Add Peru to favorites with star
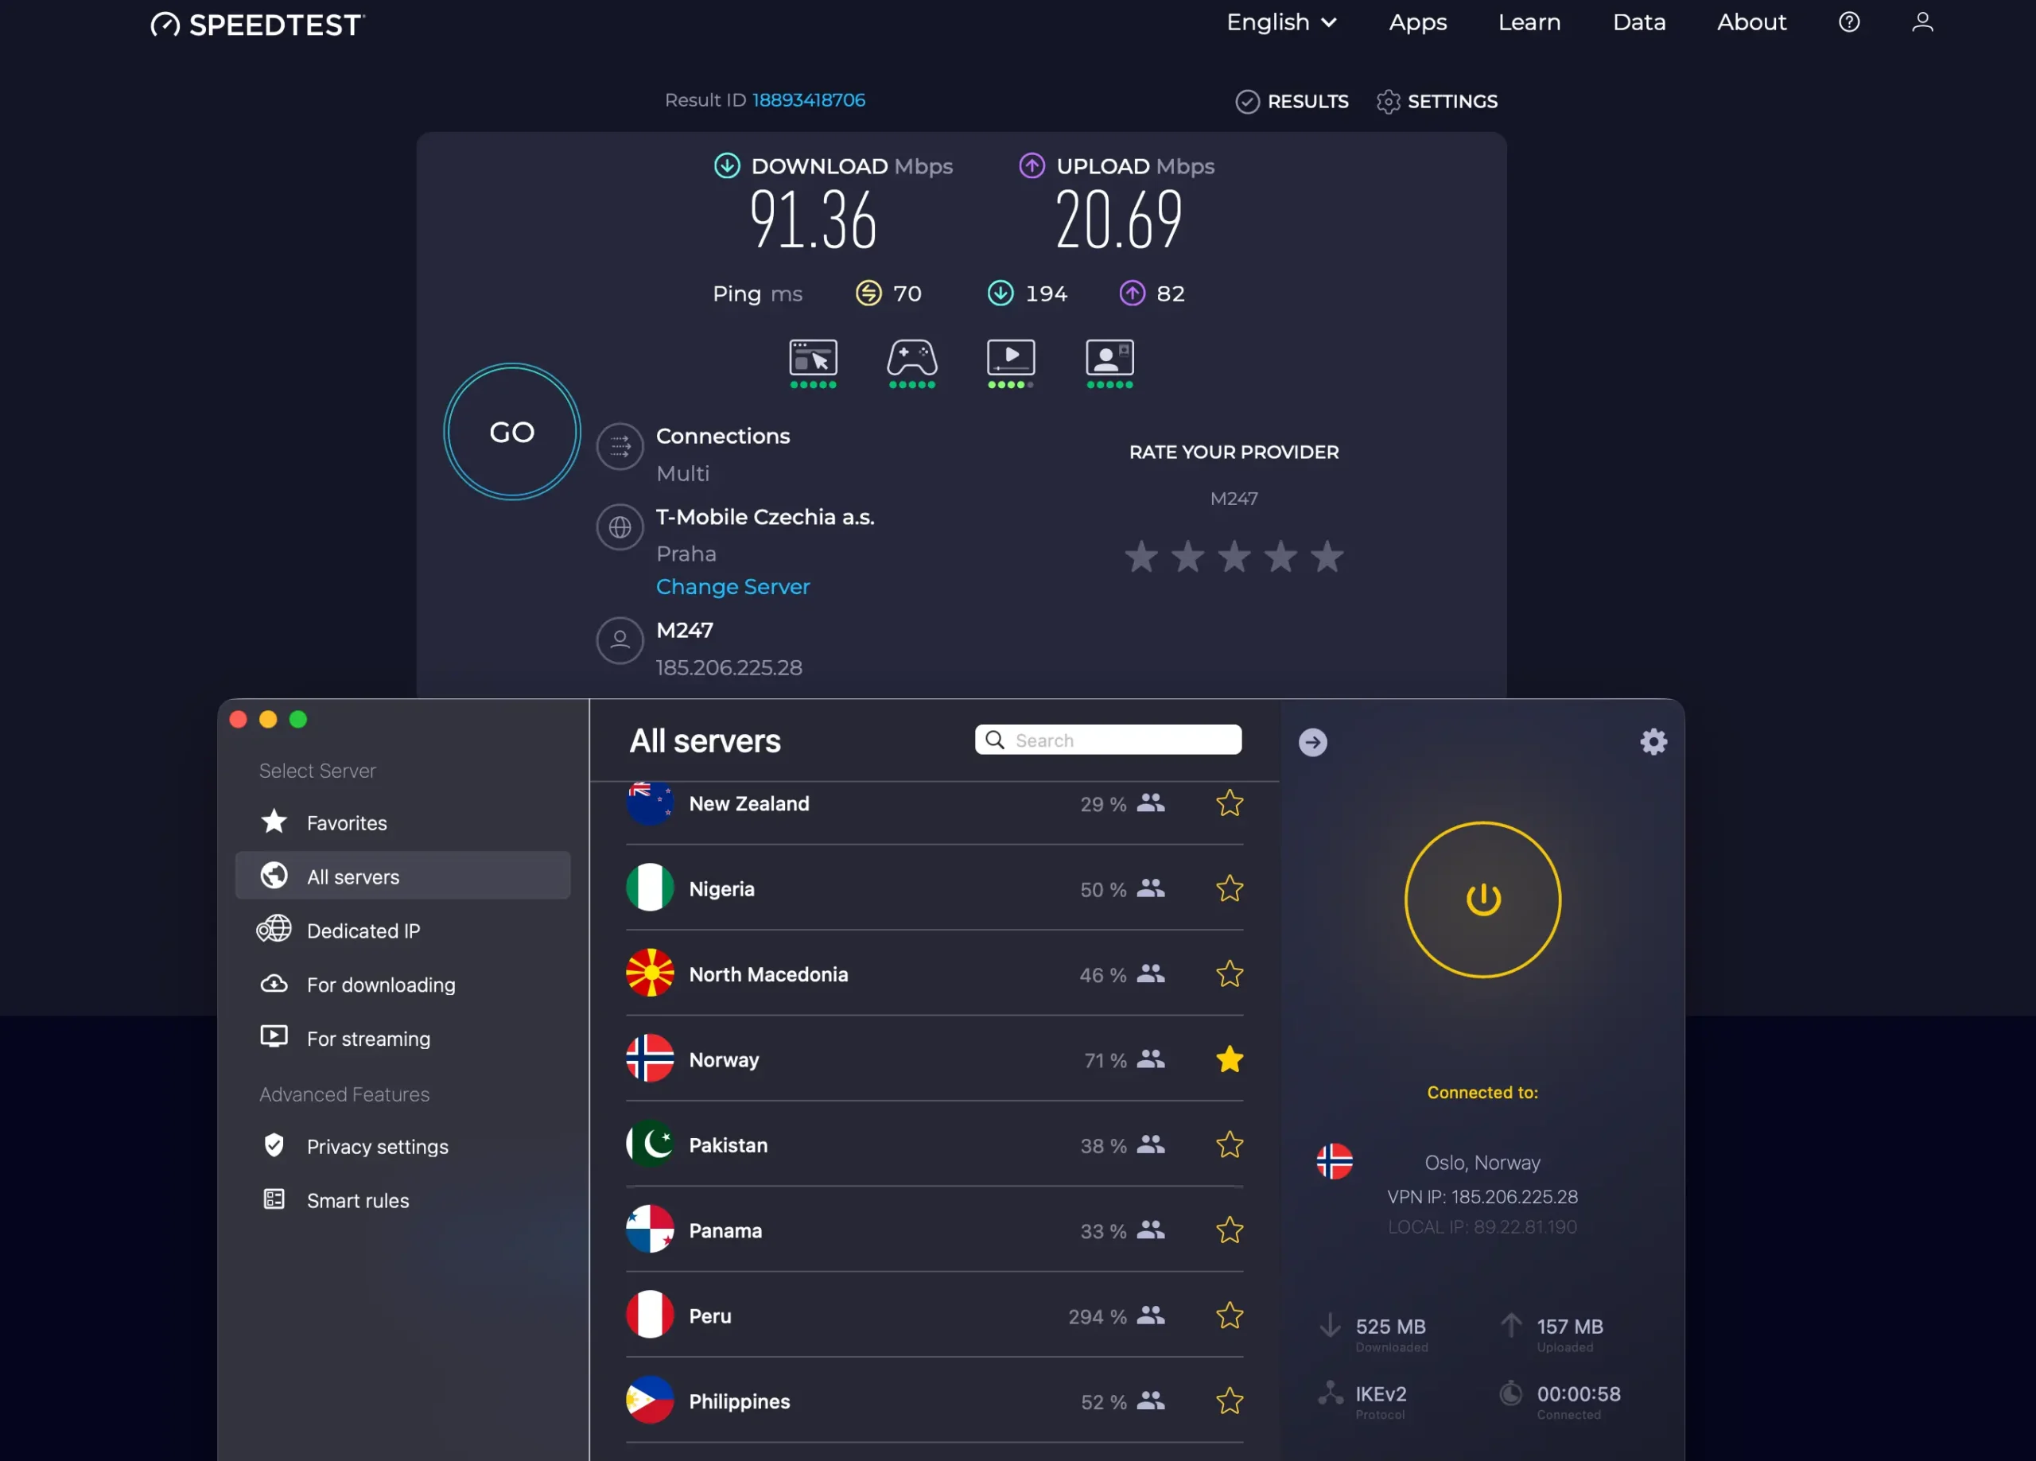2036x1461 pixels. pyautogui.click(x=1229, y=1315)
